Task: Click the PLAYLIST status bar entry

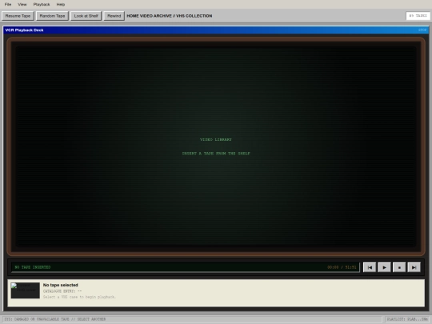Action: pos(407,319)
